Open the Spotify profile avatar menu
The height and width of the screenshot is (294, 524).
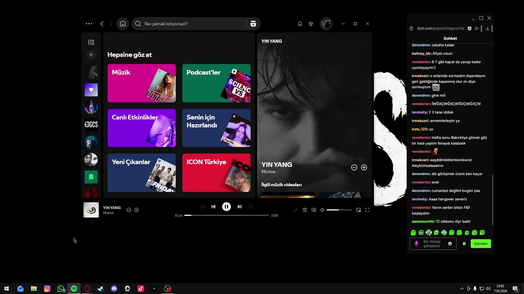(x=326, y=24)
